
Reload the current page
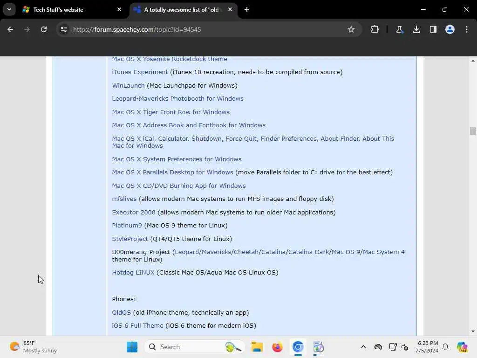point(44,29)
